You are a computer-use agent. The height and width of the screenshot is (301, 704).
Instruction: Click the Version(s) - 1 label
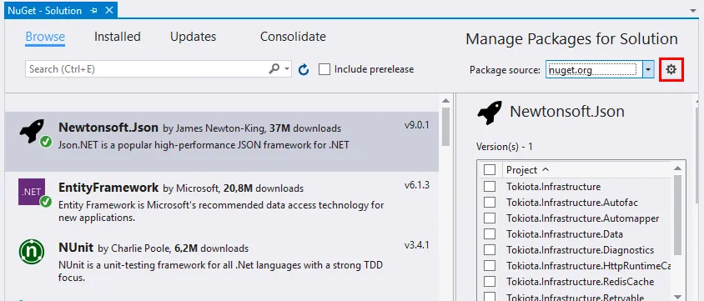click(504, 147)
